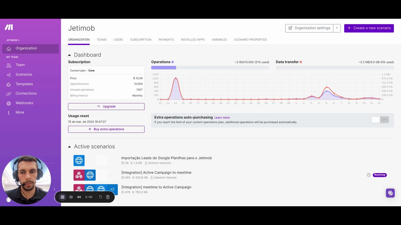Viewport: 401px width, 225px height.
Task: Click the Operations purple legend dot
Action: [173, 62]
